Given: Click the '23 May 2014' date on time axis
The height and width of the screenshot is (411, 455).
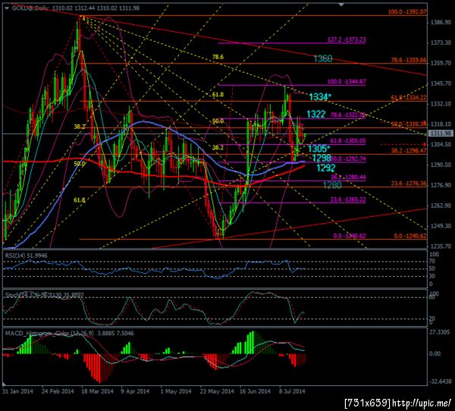Looking at the screenshot, I should point(217,391).
